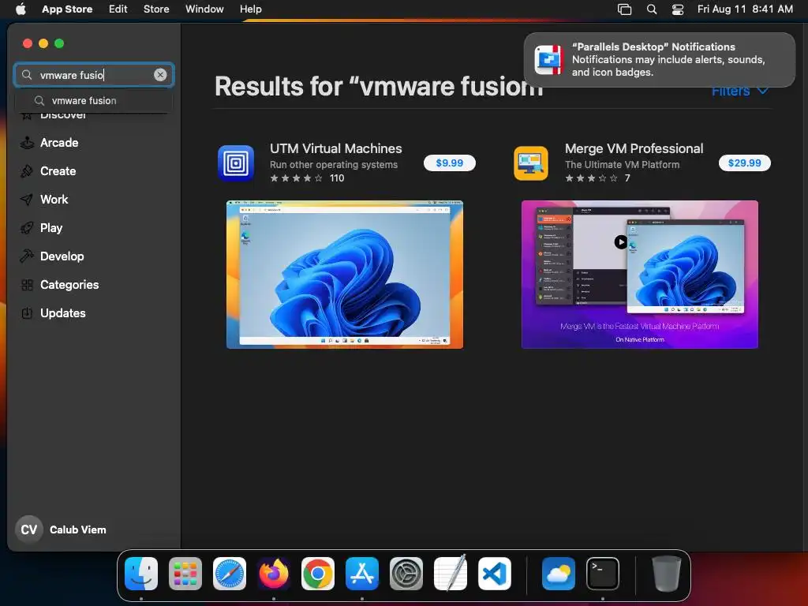Open the Store menu
The width and height of the screenshot is (808, 606).
click(156, 9)
